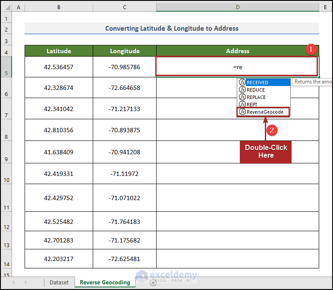
Task: Select column B header
Action: point(59,7)
